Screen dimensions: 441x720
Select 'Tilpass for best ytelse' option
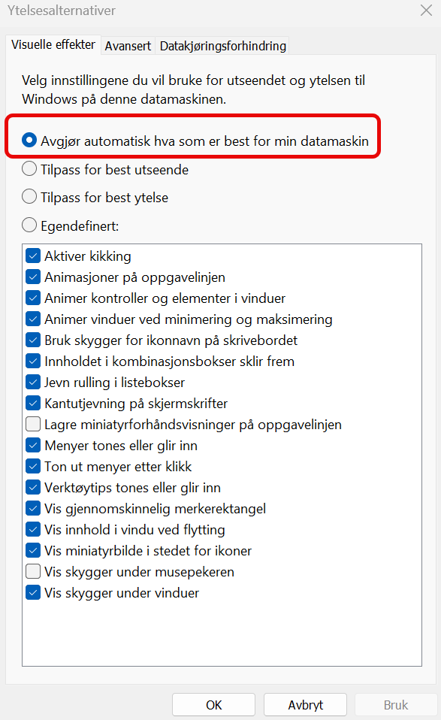(x=29, y=196)
